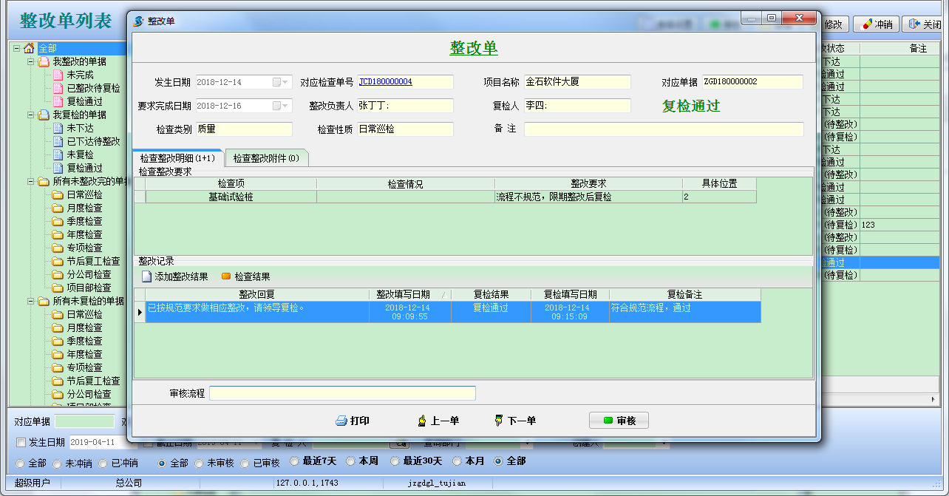The width and height of the screenshot is (949, 496).
Task: Select the 已冲销 radio button
Action: 103,463
